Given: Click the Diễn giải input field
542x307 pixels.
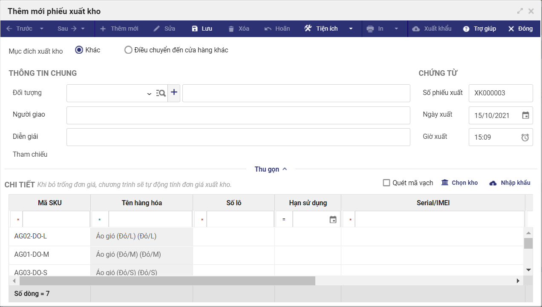Looking at the screenshot, I should coord(238,137).
